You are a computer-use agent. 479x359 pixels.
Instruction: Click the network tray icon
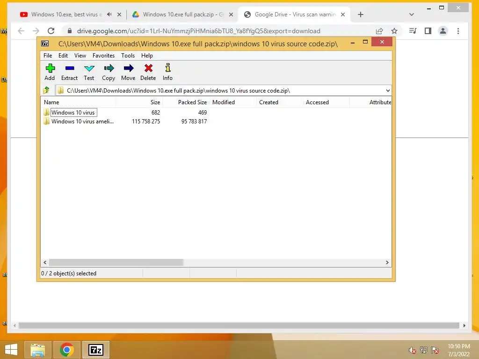point(424,350)
